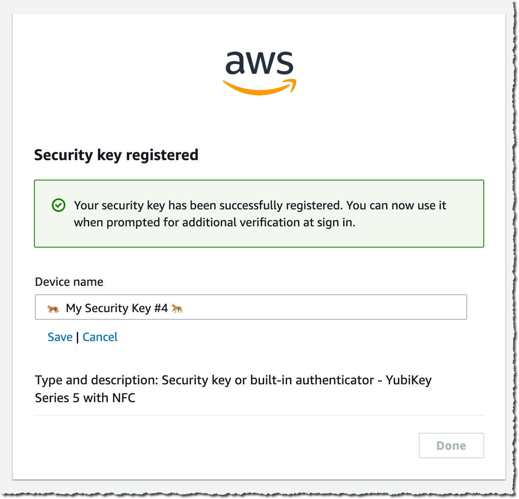Click the leopard emoji before 'My Security Key'
Screen dimensions: 519x499
pos(53,309)
